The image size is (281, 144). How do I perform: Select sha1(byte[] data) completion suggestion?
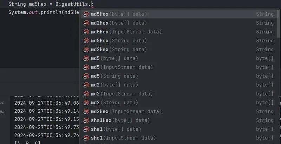click(x=116, y=129)
